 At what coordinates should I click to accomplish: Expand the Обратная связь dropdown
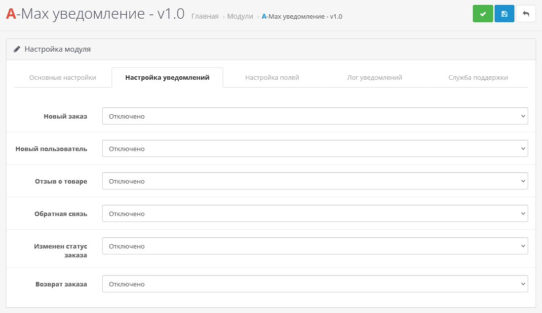pyautogui.click(x=314, y=214)
